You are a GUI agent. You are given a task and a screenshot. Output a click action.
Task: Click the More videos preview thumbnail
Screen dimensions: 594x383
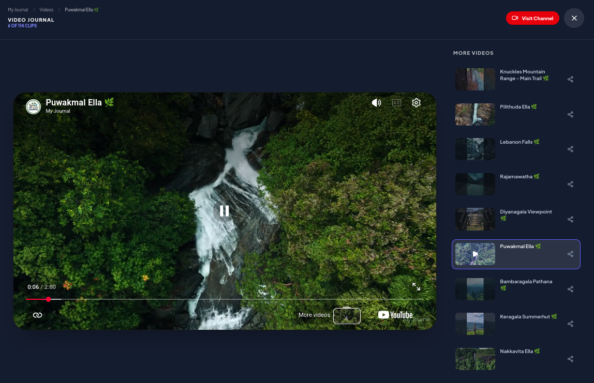click(x=347, y=316)
